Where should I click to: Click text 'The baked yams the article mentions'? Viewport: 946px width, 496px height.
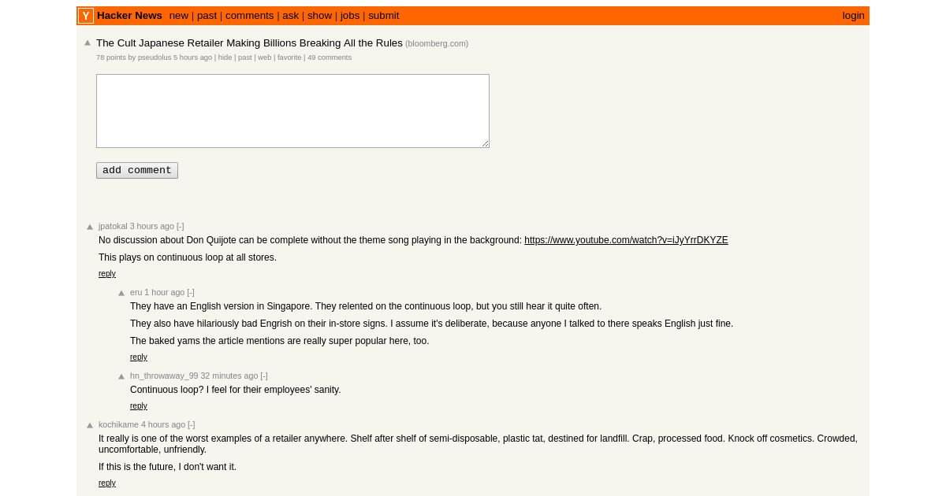click(x=207, y=341)
